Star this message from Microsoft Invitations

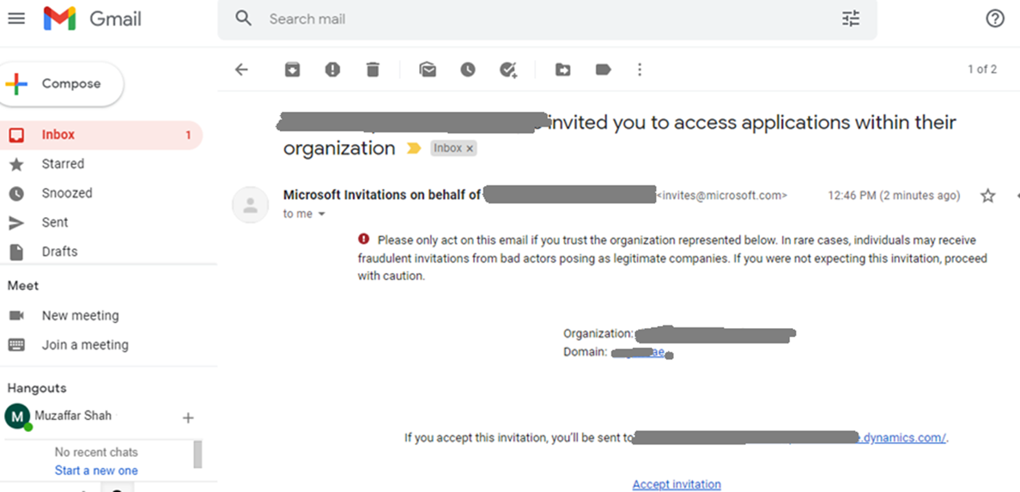tap(988, 196)
